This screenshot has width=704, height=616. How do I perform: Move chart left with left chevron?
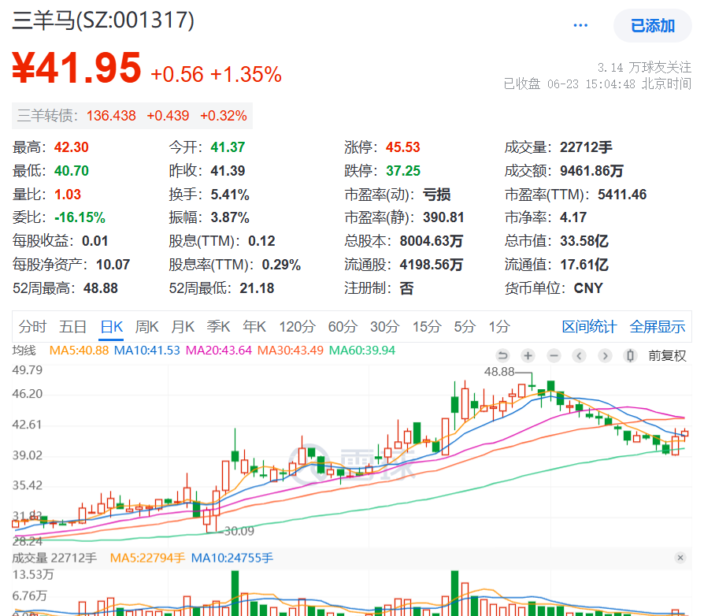click(579, 356)
